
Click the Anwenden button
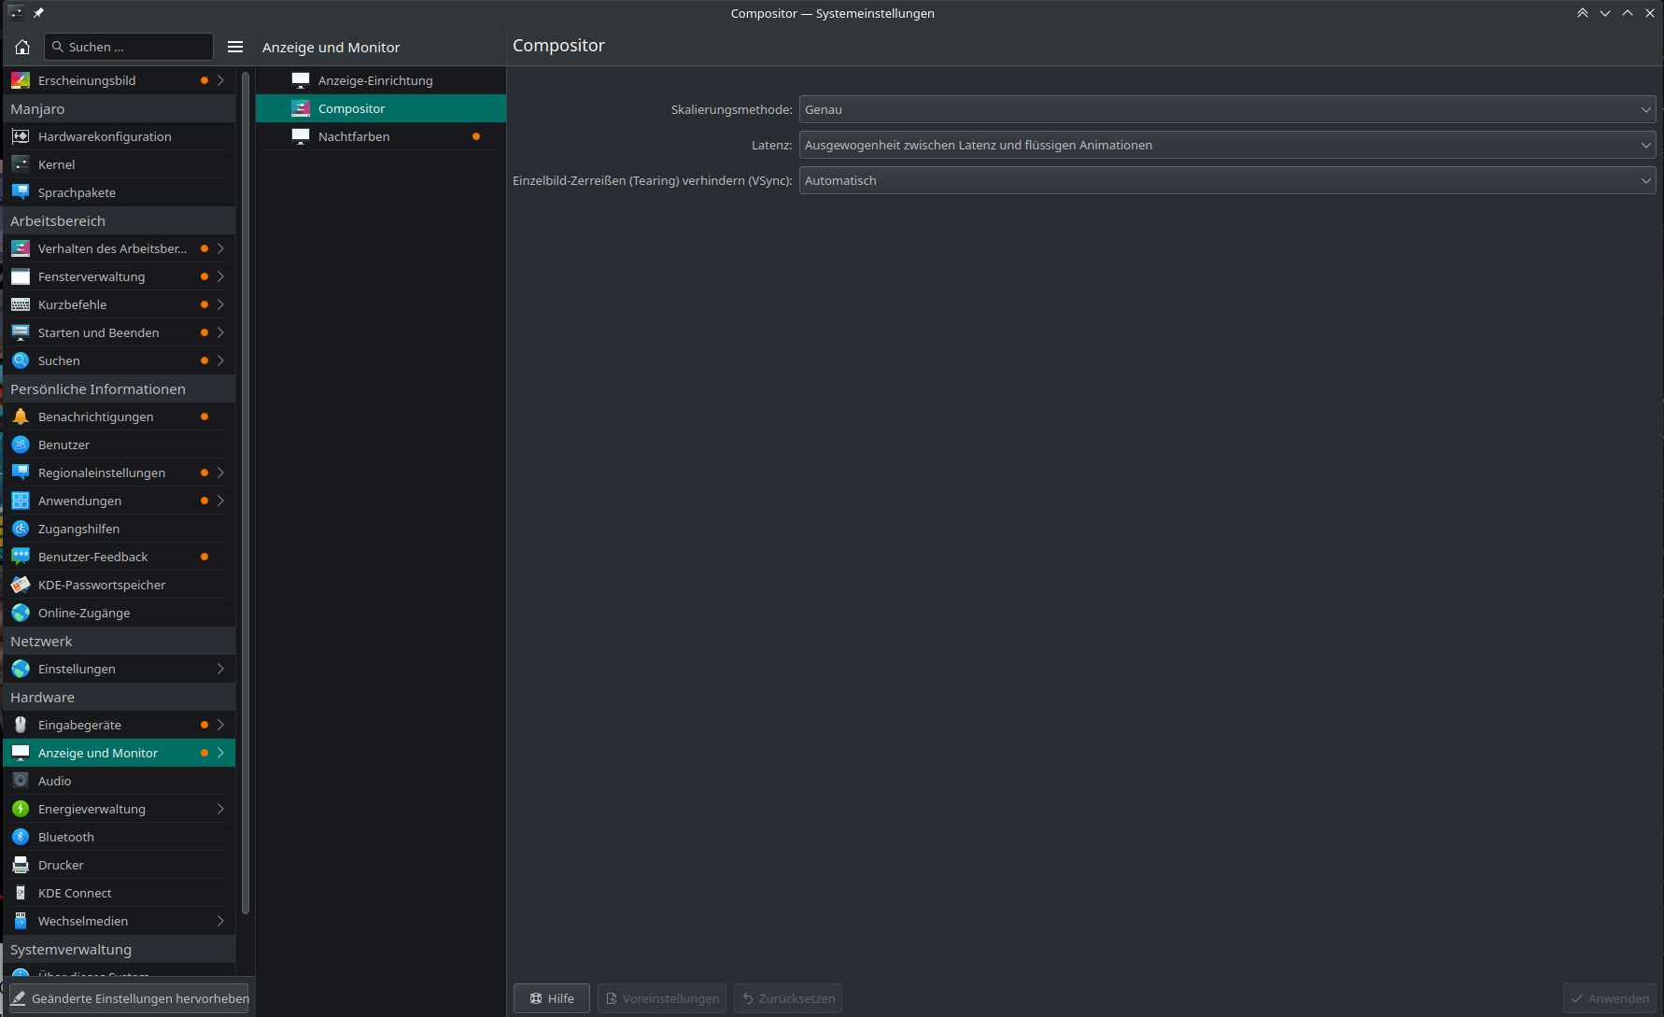(x=1610, y=998)
